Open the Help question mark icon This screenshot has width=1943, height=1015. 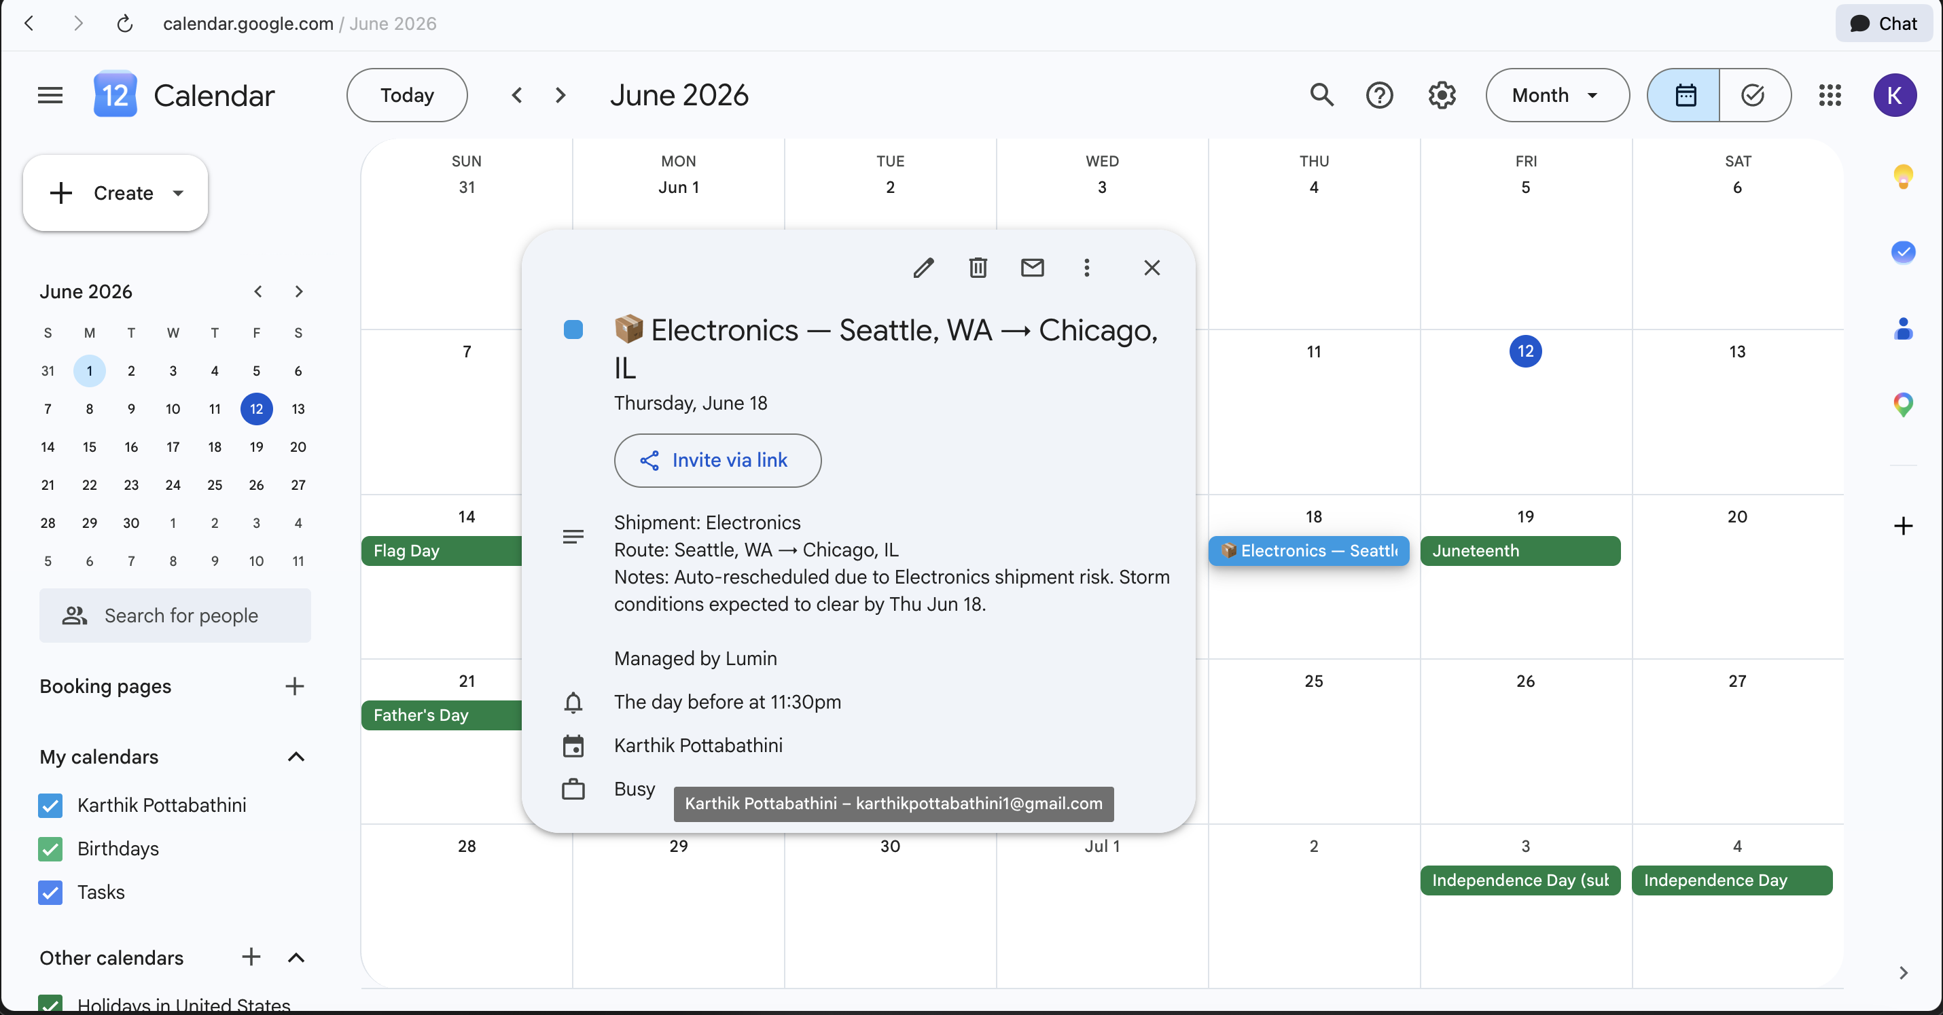(1380, 95)
